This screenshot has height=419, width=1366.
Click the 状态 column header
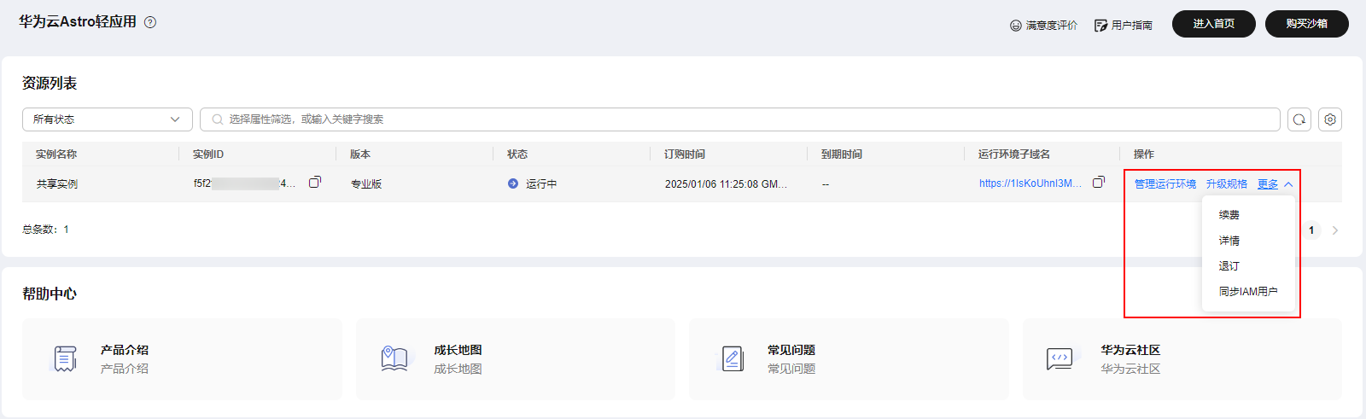pos(517,154)
